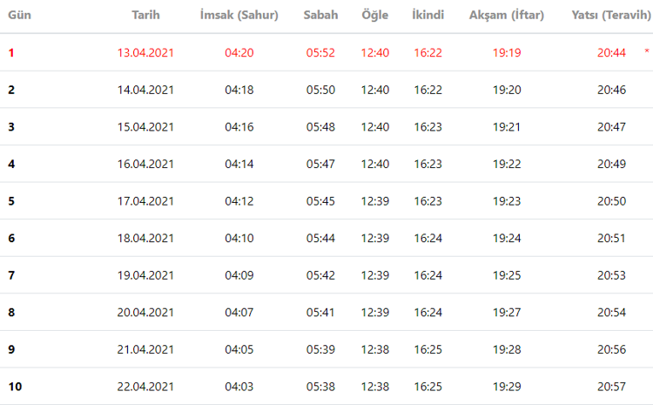Click the İmsak (Sahur) column header

239,16
